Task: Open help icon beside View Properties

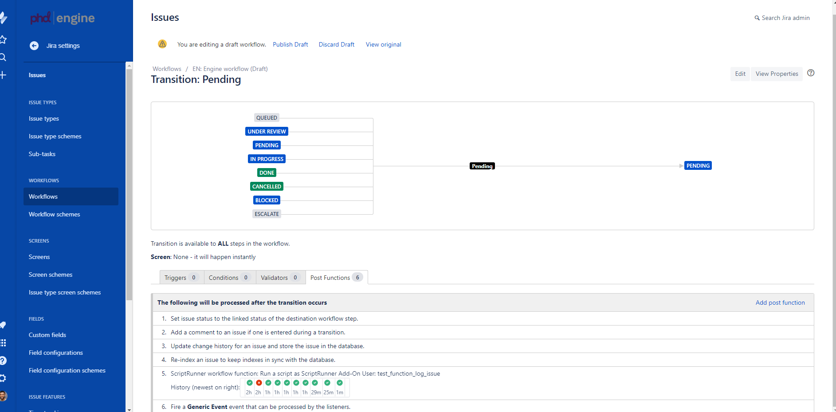Action: tap(811, 73)
